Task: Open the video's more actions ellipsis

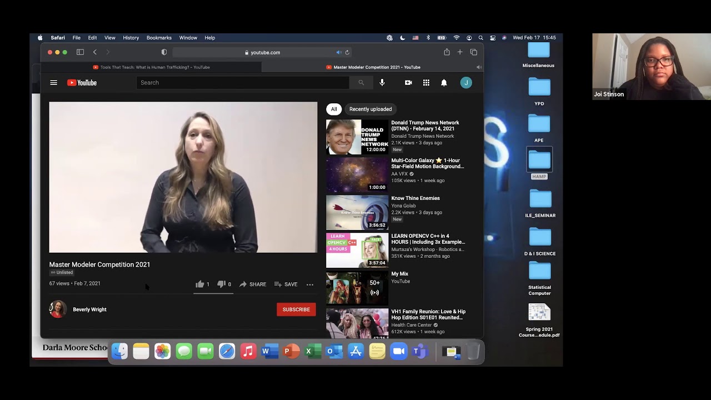Action: click(x=310, y=284)
